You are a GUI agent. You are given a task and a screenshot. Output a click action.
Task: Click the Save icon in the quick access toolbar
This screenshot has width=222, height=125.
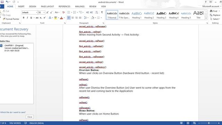2,2
